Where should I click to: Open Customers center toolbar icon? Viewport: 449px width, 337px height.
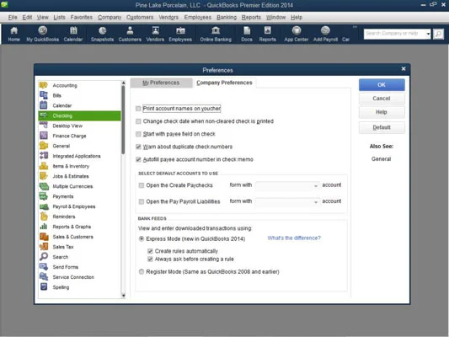(x=130, y=34)
